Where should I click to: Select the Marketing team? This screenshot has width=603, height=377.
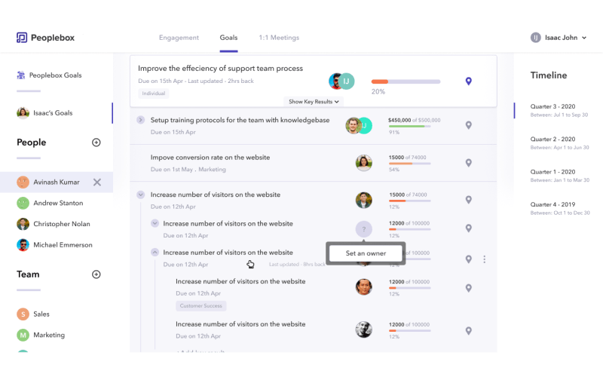48,335
